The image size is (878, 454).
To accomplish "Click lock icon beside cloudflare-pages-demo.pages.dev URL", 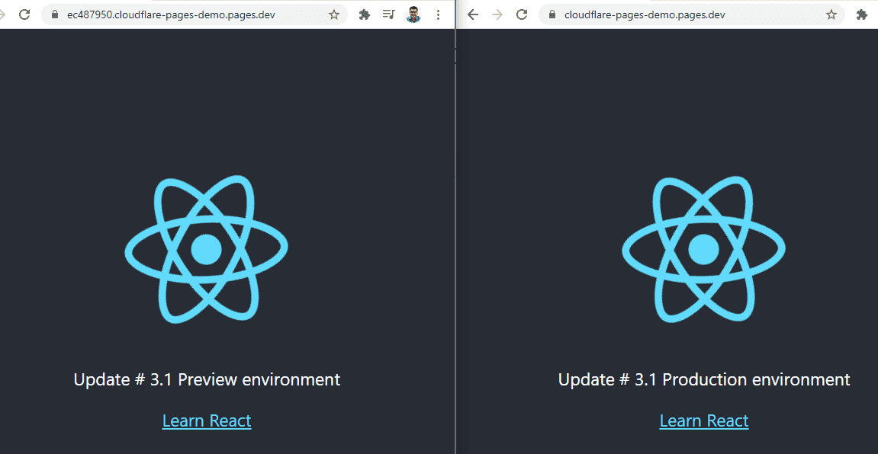I will click(553, 14).
